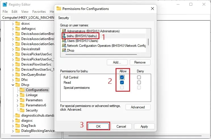Toggle Read Allow checkbox
Viewport: 211px width, 139px height.
(122, 82)
